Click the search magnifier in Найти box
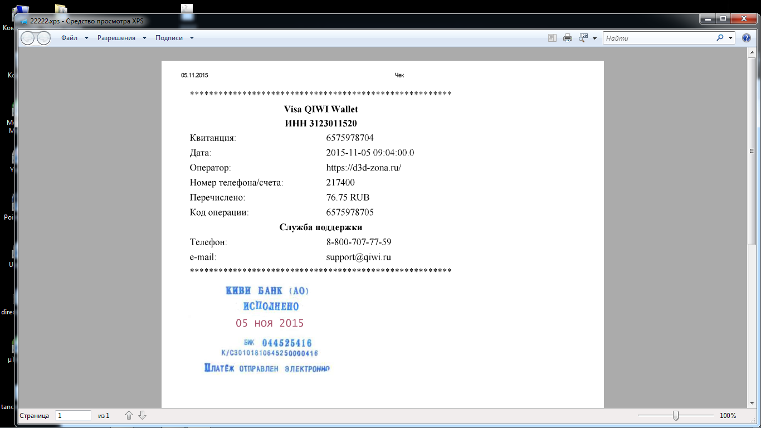The image size is (761, 428). click(x=720, y=38)
